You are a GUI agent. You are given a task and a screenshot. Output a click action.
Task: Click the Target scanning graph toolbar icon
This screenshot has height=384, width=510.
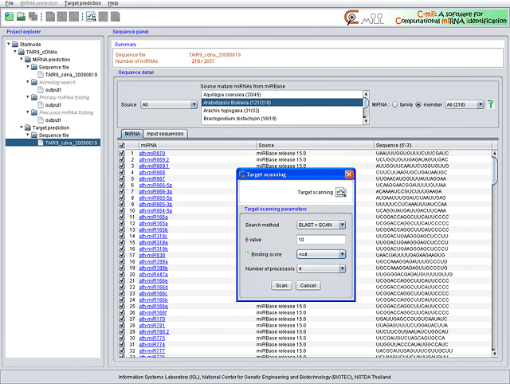pyautogui.click(x=91, y=17)
